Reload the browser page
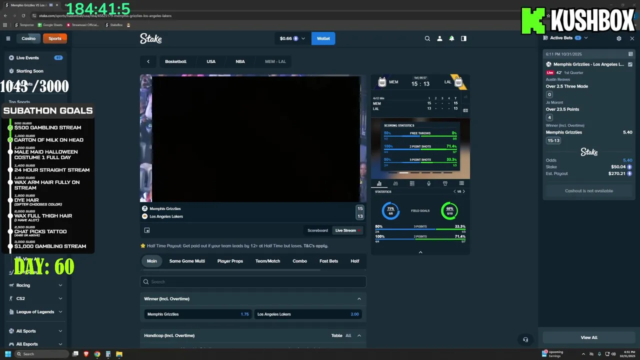This screenshot has height=360, width=640. (x=23, y=15)
